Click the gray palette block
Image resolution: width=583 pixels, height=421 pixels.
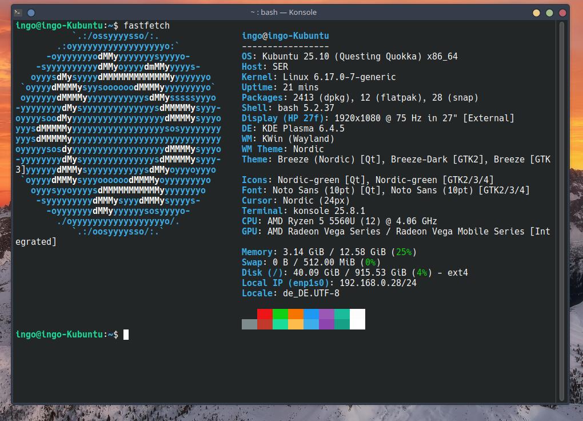(x=249, y=324)
